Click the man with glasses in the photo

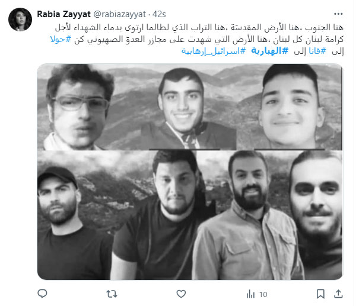tap(77, 107)
